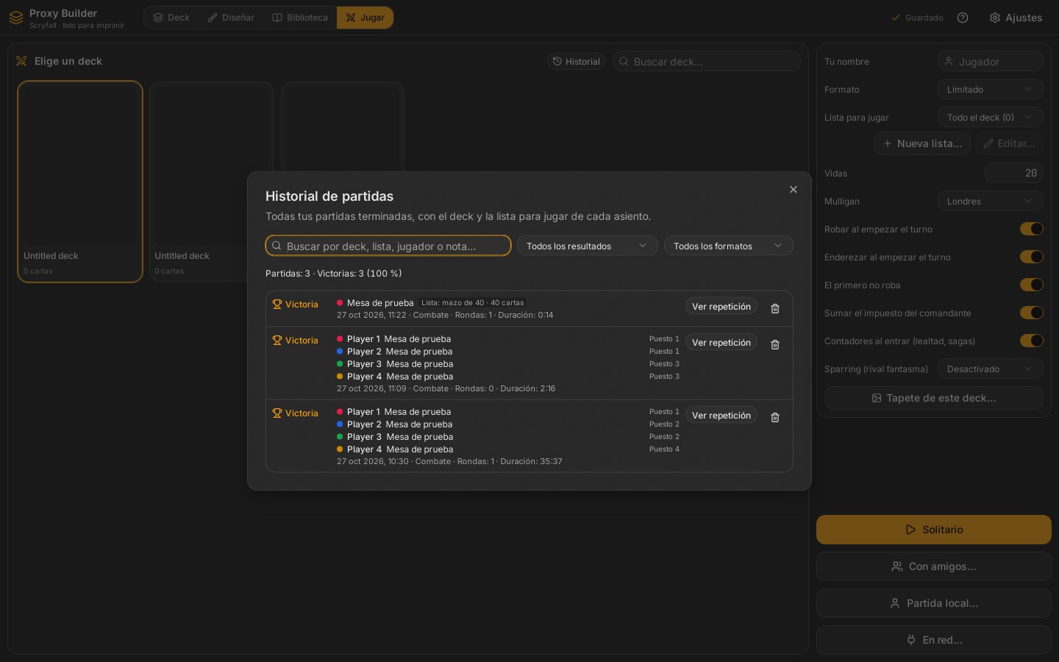Viewport: 1059px width, 662px height.
Task: Switch to the Diseñar tab
Action: [x=231, y=18]
